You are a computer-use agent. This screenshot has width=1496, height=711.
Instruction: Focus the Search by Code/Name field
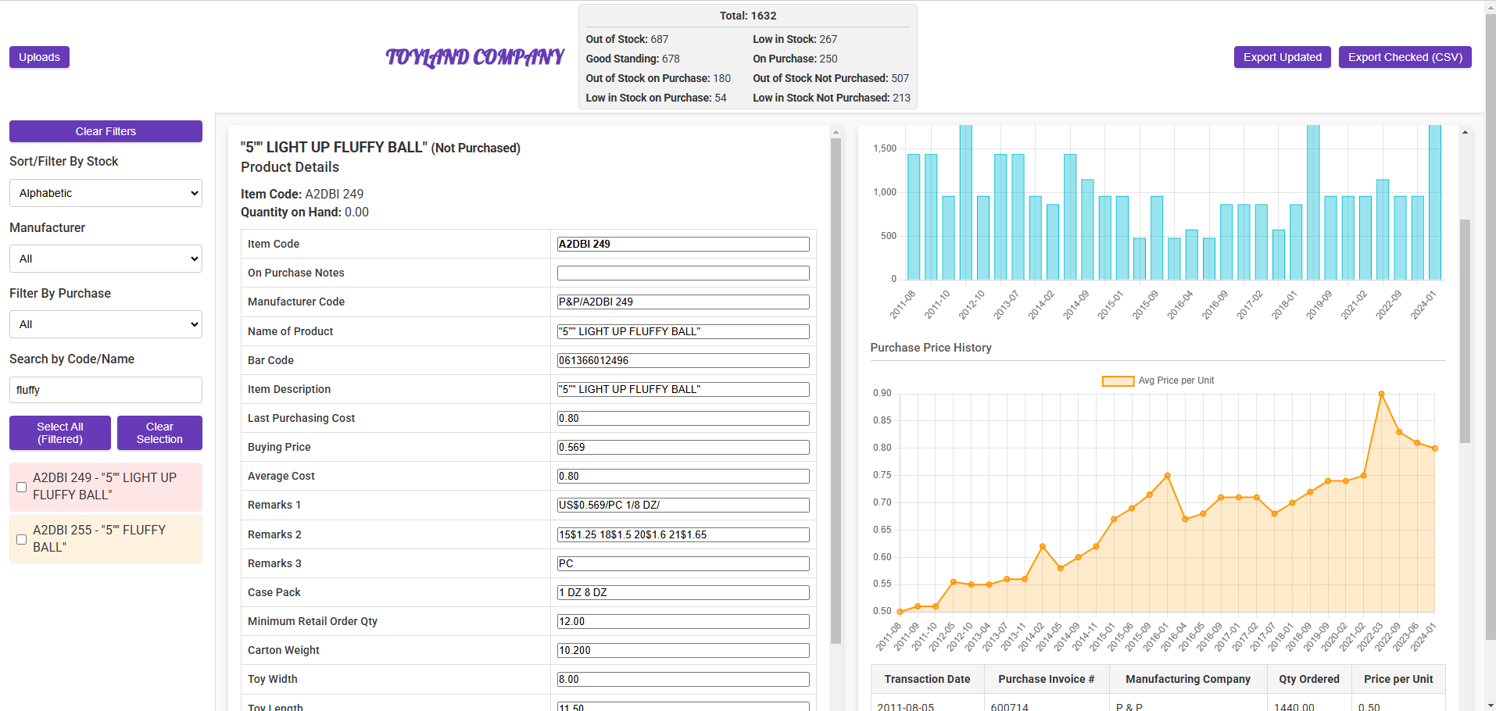(106, 390)
